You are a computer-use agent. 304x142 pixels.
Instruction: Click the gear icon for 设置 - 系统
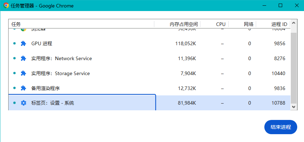(x=23, y=103)
